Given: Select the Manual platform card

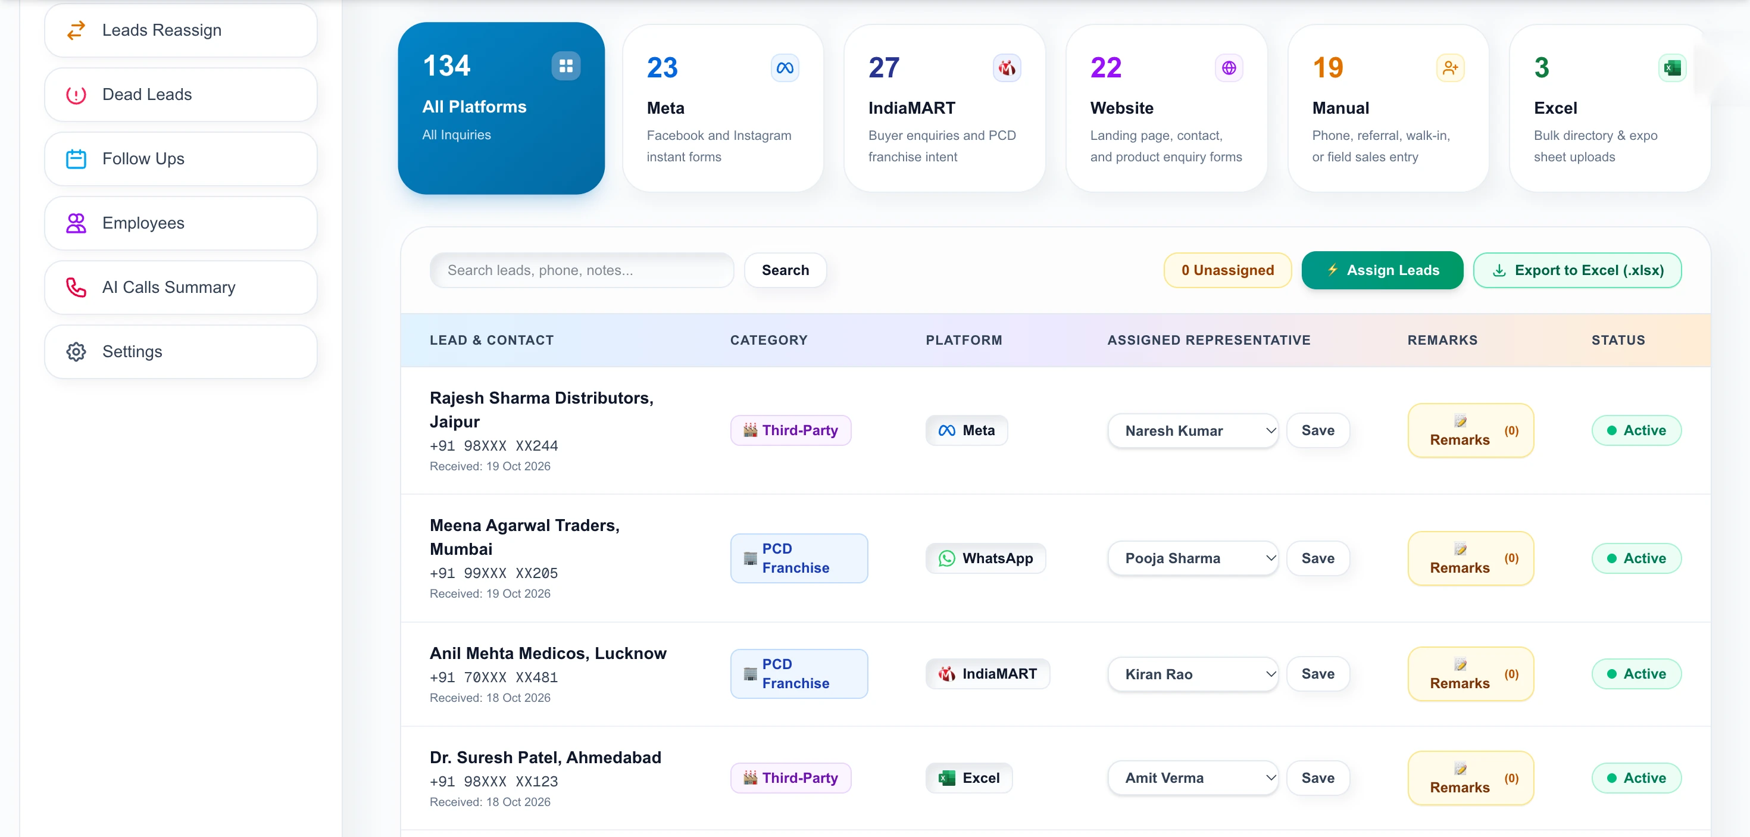Looking at the screenshot, I should 1388,109.
